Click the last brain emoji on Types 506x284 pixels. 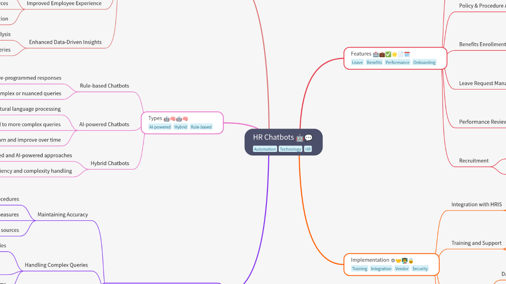pos(185,119)
